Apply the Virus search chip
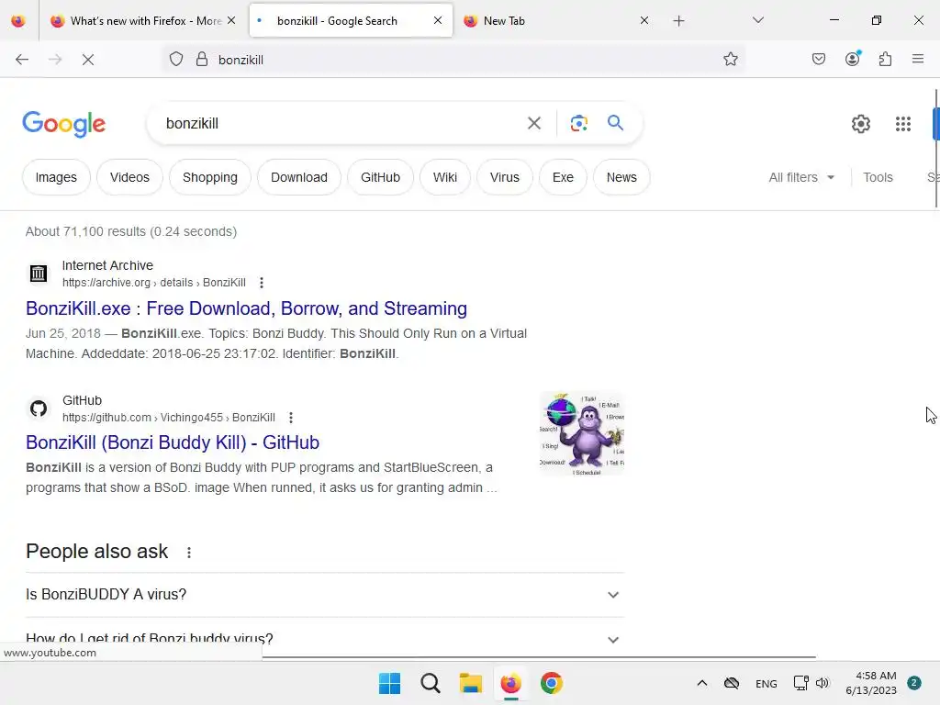Viewport: 940px width, 705px height. point(505,177)
